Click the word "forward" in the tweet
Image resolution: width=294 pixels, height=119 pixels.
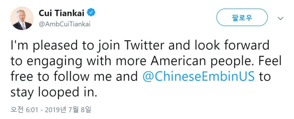(246, 46)
